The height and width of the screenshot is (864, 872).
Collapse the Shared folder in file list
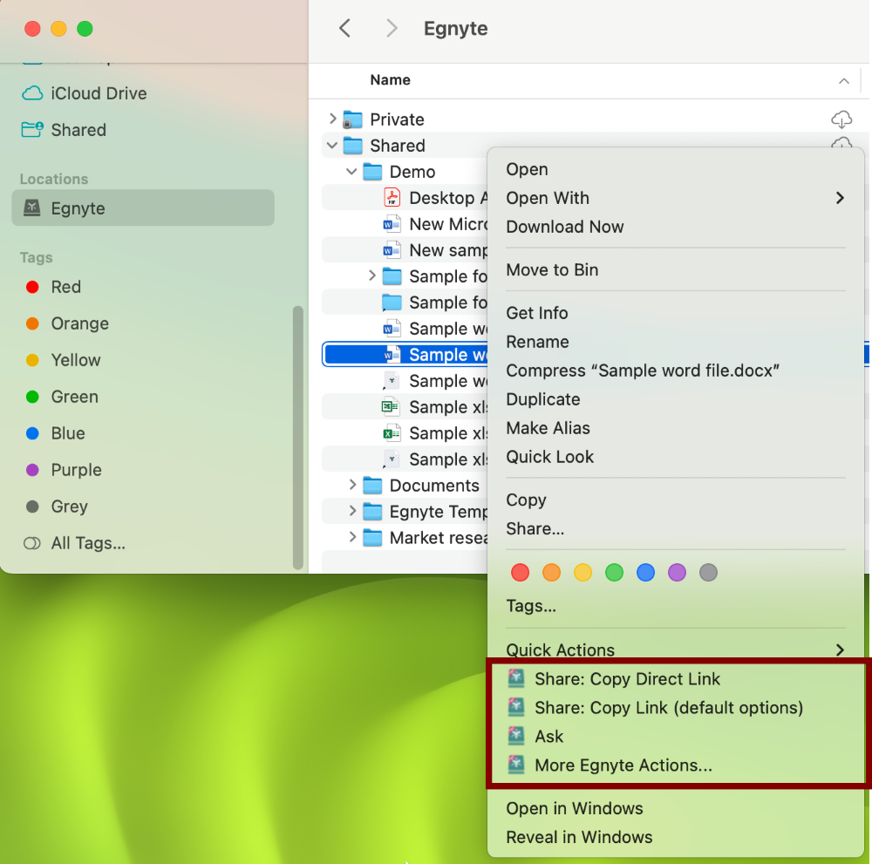point(332,145)
